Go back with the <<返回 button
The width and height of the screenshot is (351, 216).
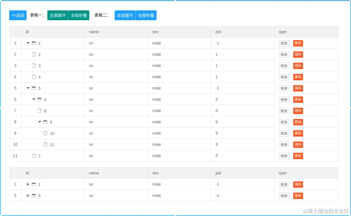(x=18, y=15)
